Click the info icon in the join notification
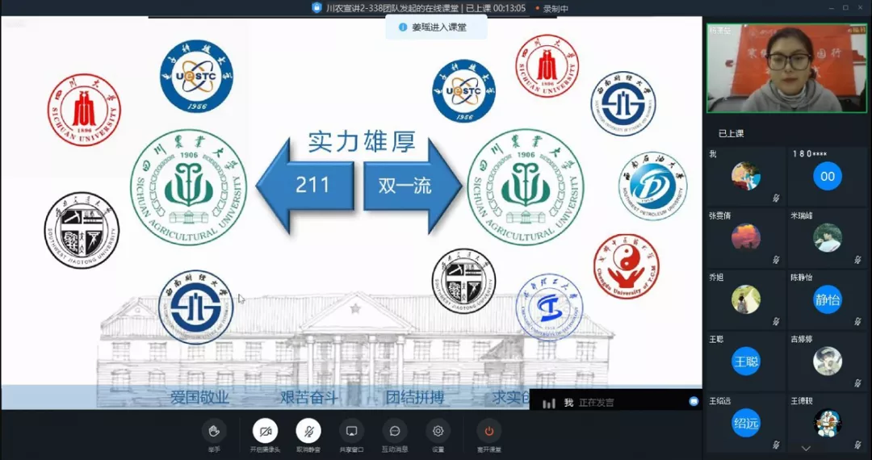The height and width of the screenshot is (460, 872). click(x=403, y=27)
